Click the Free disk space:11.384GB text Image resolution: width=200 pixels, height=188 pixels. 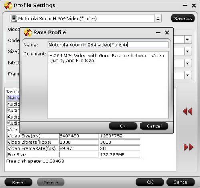click(35, 161)
